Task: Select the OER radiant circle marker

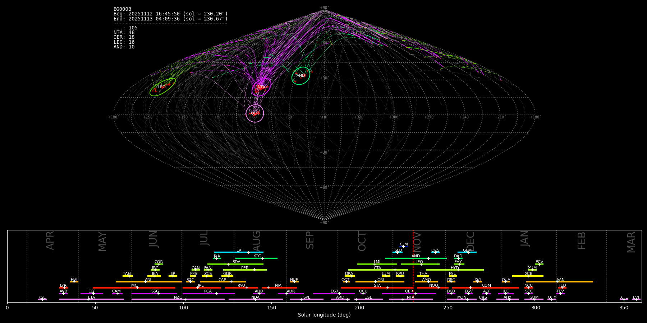Action: click(254, 113)
